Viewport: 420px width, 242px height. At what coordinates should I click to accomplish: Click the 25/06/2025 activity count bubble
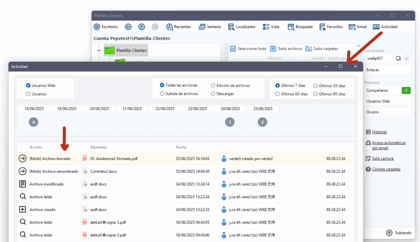(x=262, y=122)
